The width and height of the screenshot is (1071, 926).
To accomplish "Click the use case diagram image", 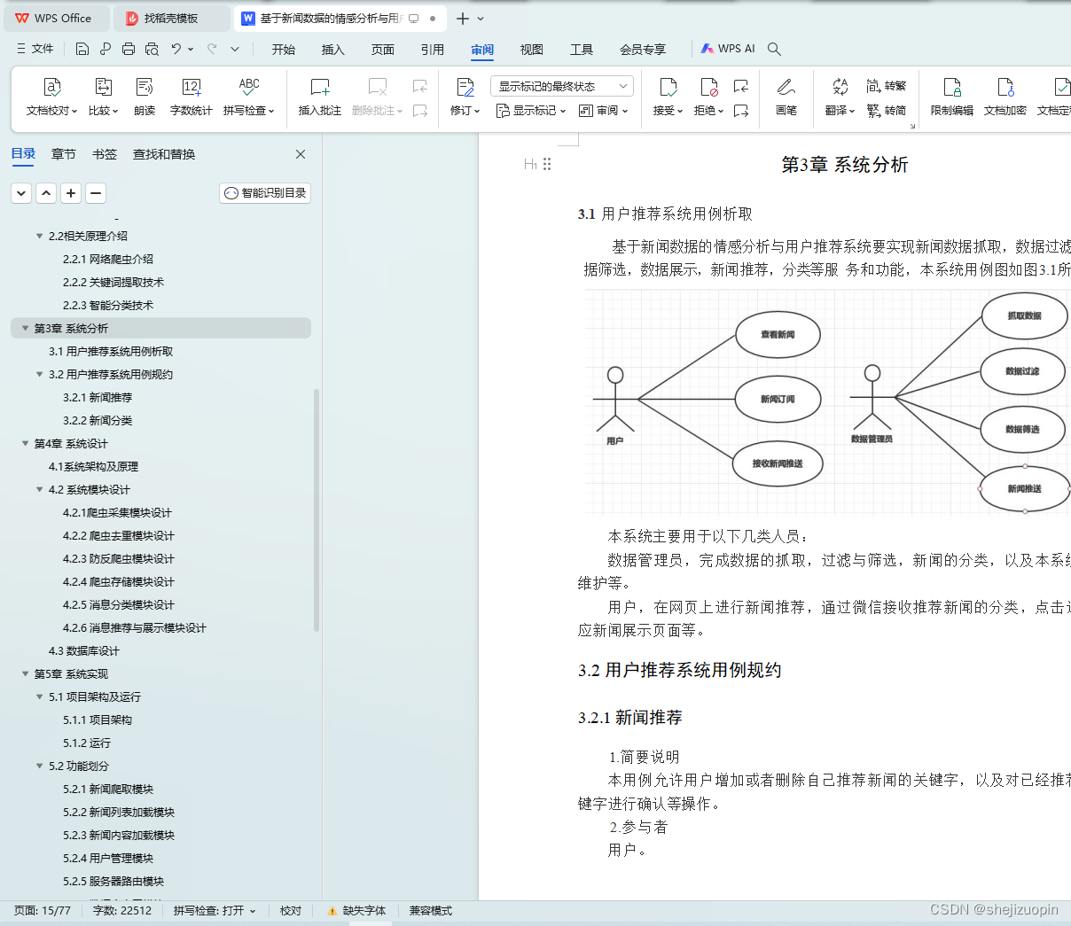I will tap(827, 403).
